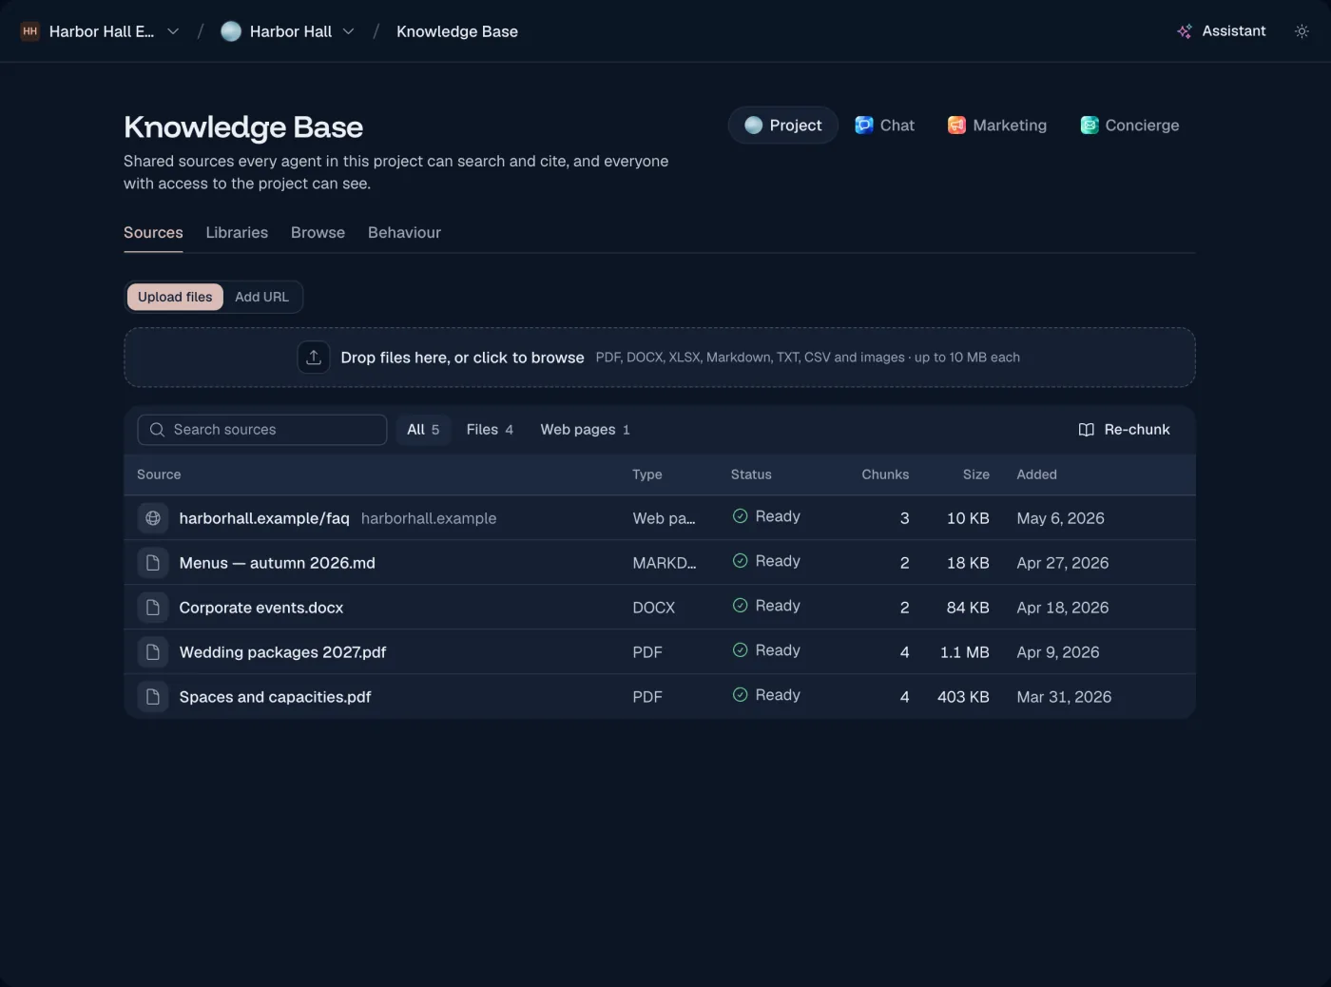
Task: Open the Browse tab
Action: (318, 233)
